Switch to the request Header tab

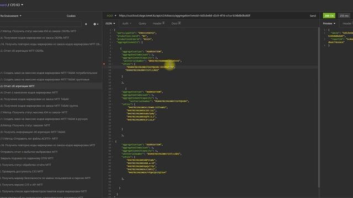pyautogui.click(x=158, y=24)
